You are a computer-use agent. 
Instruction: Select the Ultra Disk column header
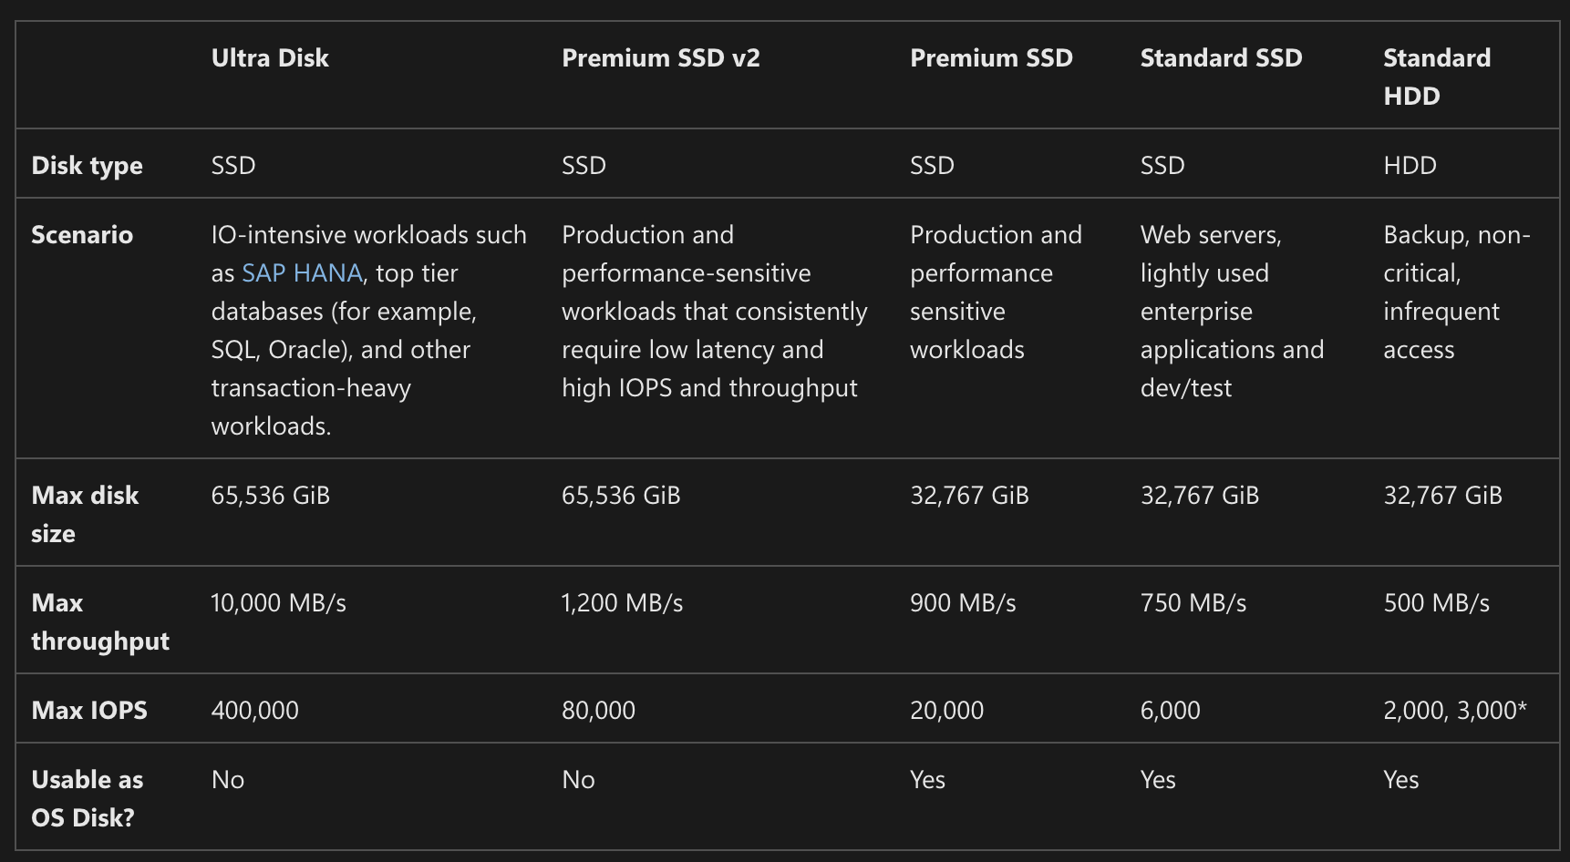pos(270,58)
